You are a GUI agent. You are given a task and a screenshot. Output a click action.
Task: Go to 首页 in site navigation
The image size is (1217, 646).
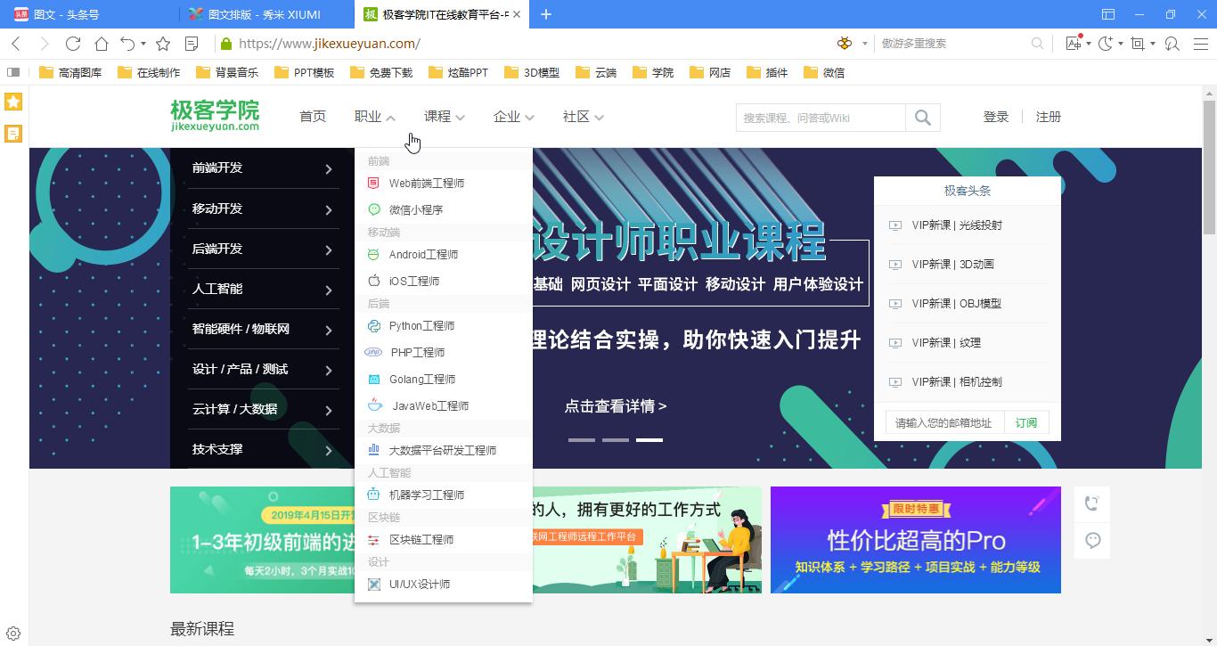(x=313, y=117)
